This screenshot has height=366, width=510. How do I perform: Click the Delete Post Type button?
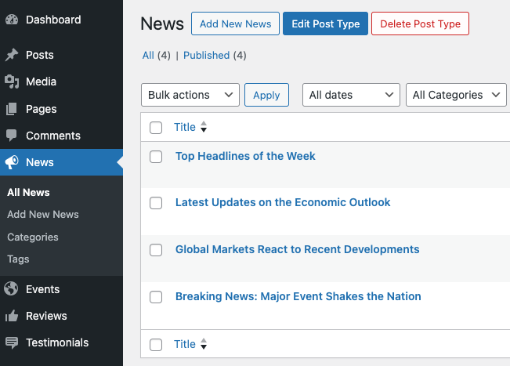tap(420, 24)
